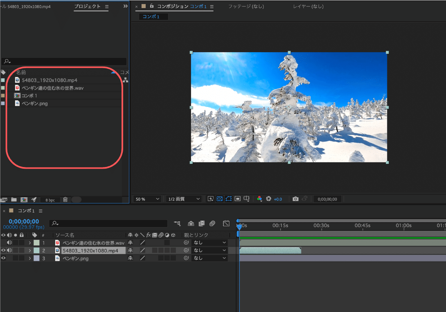Toggle the transparency grid icon

click(x=220, y=199)
